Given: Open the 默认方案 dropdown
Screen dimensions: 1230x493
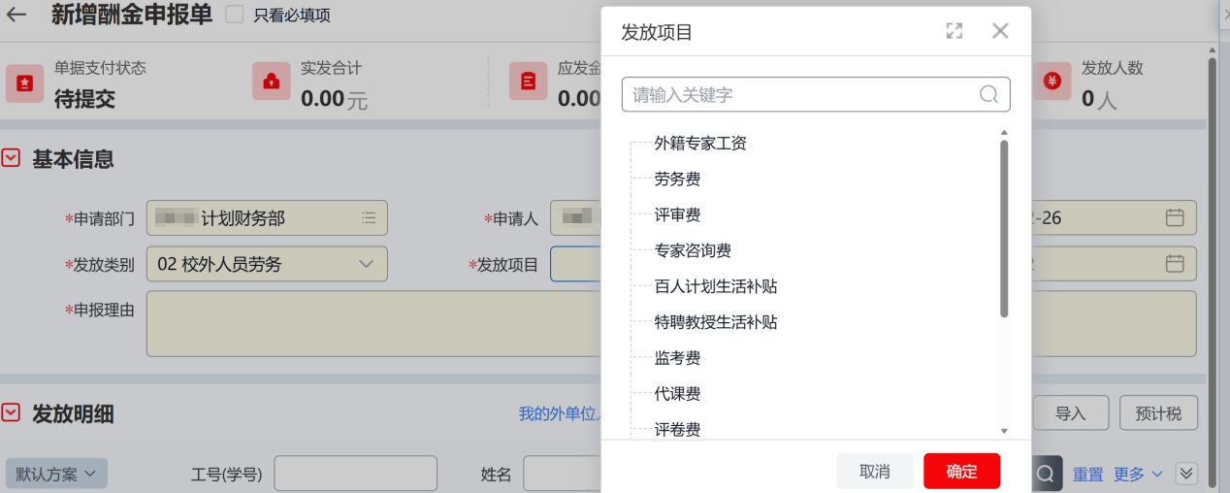Looking at the screenshot, I should [x=56, y=474].
